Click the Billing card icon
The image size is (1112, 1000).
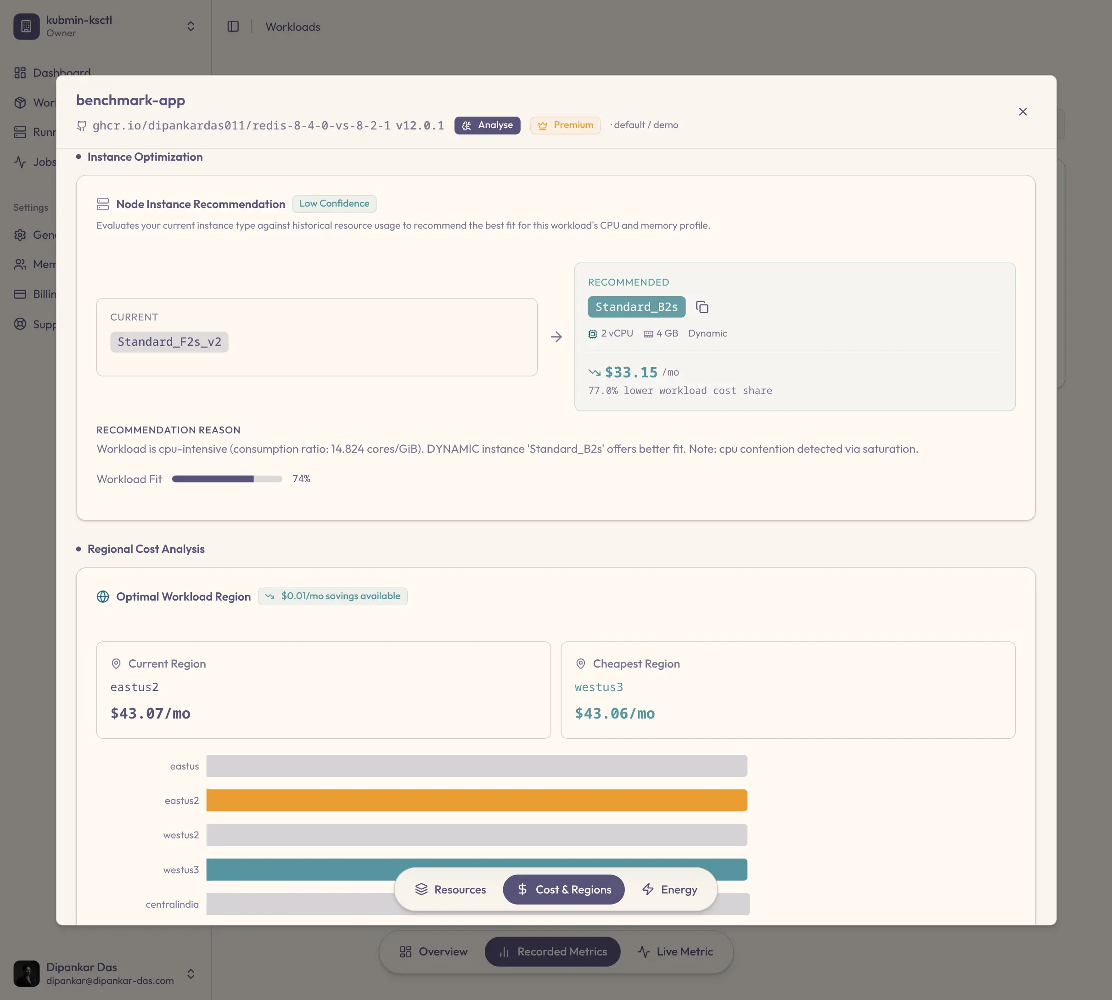(x=20, y=294)
